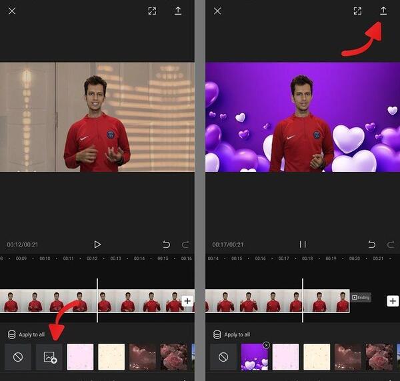Close the editor in the right screen
Viewport: 400px width, 381px height.
click(217, 11)
